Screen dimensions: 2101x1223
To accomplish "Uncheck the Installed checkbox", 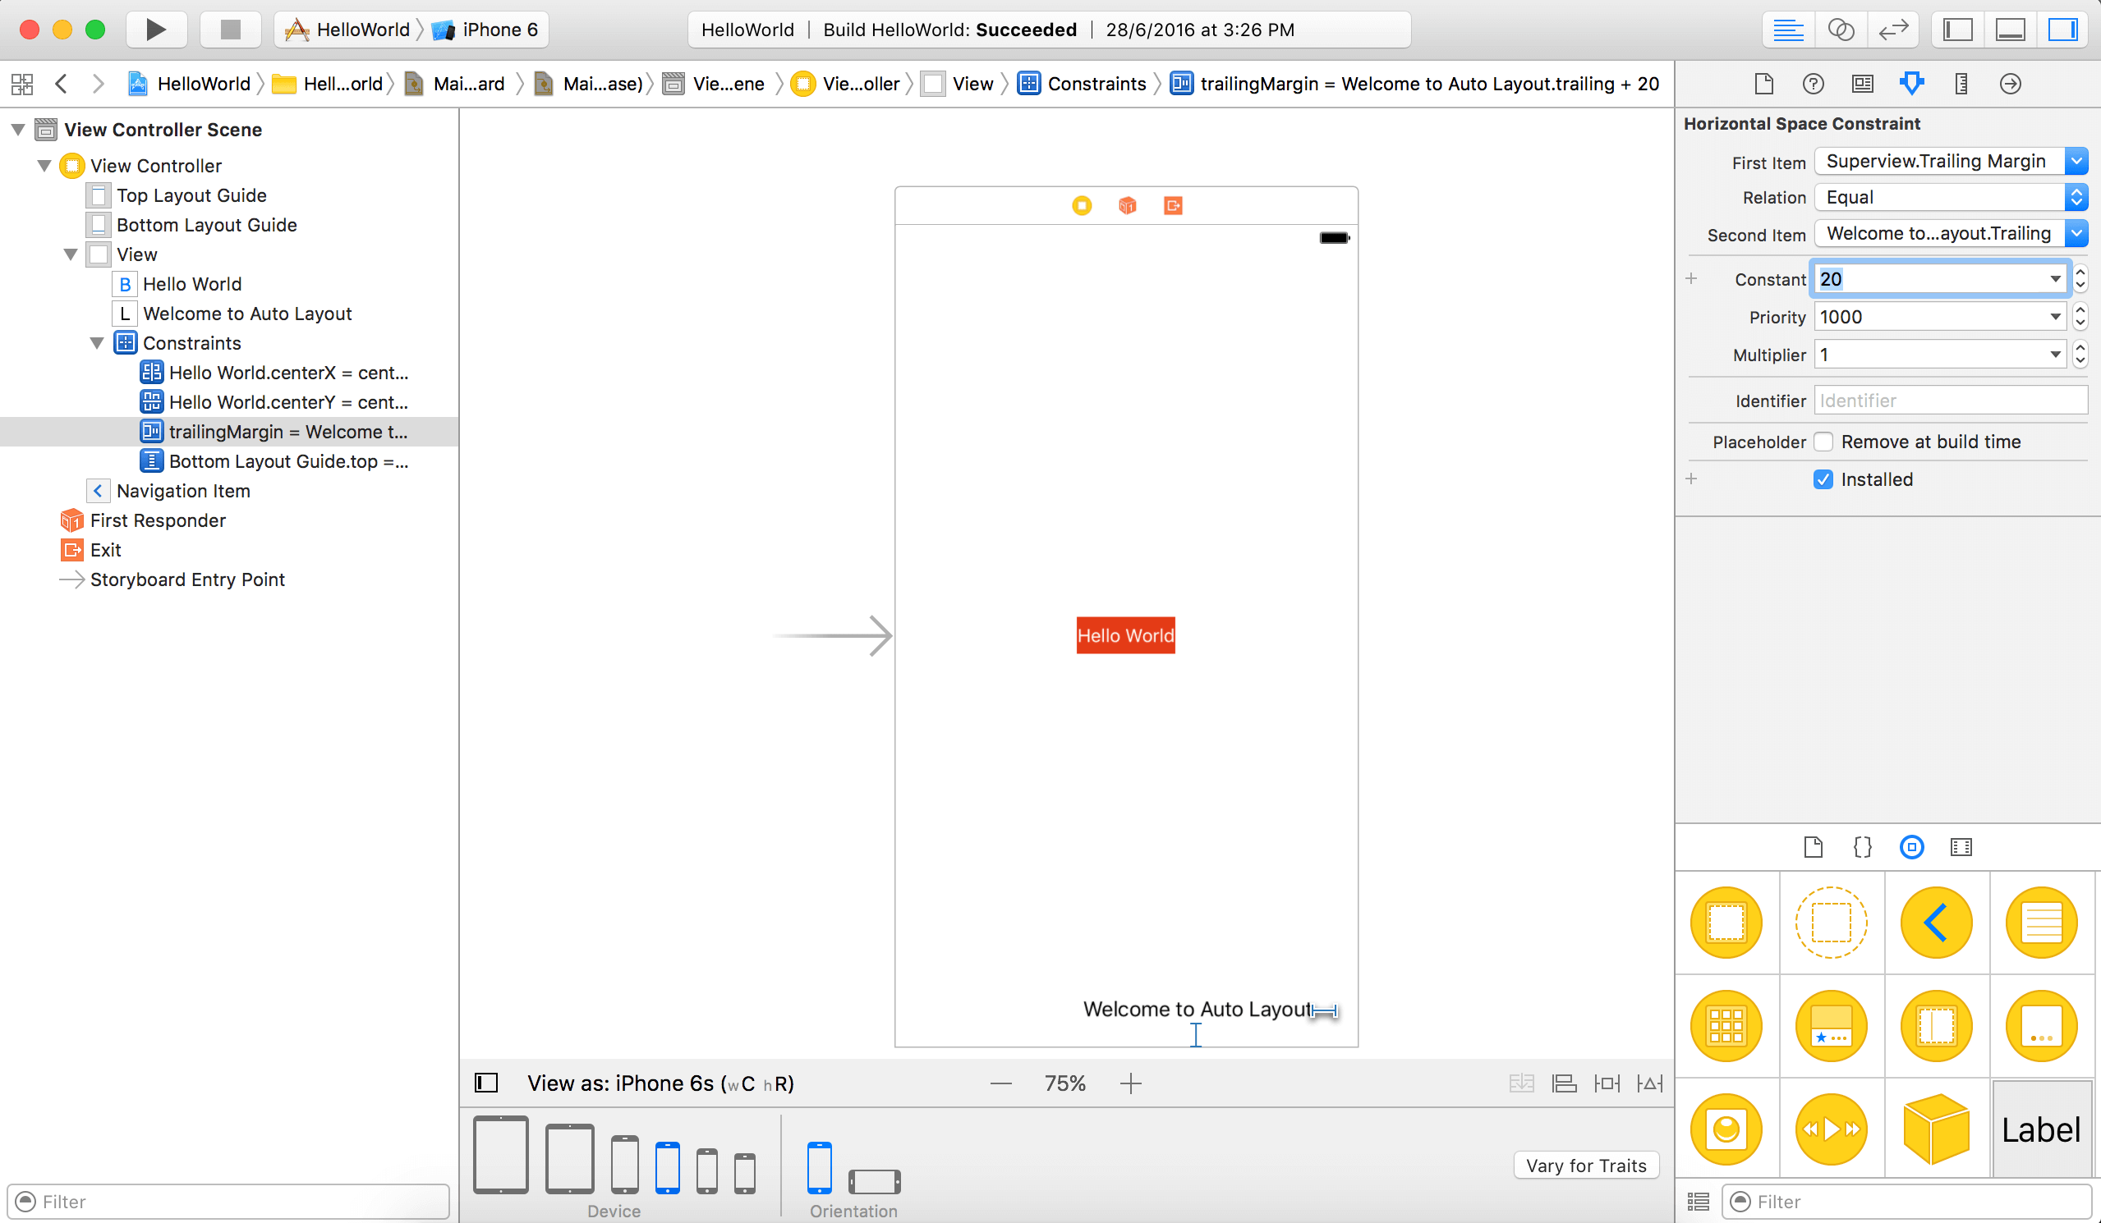I will pyautogui.click(x=1823, y=479).
